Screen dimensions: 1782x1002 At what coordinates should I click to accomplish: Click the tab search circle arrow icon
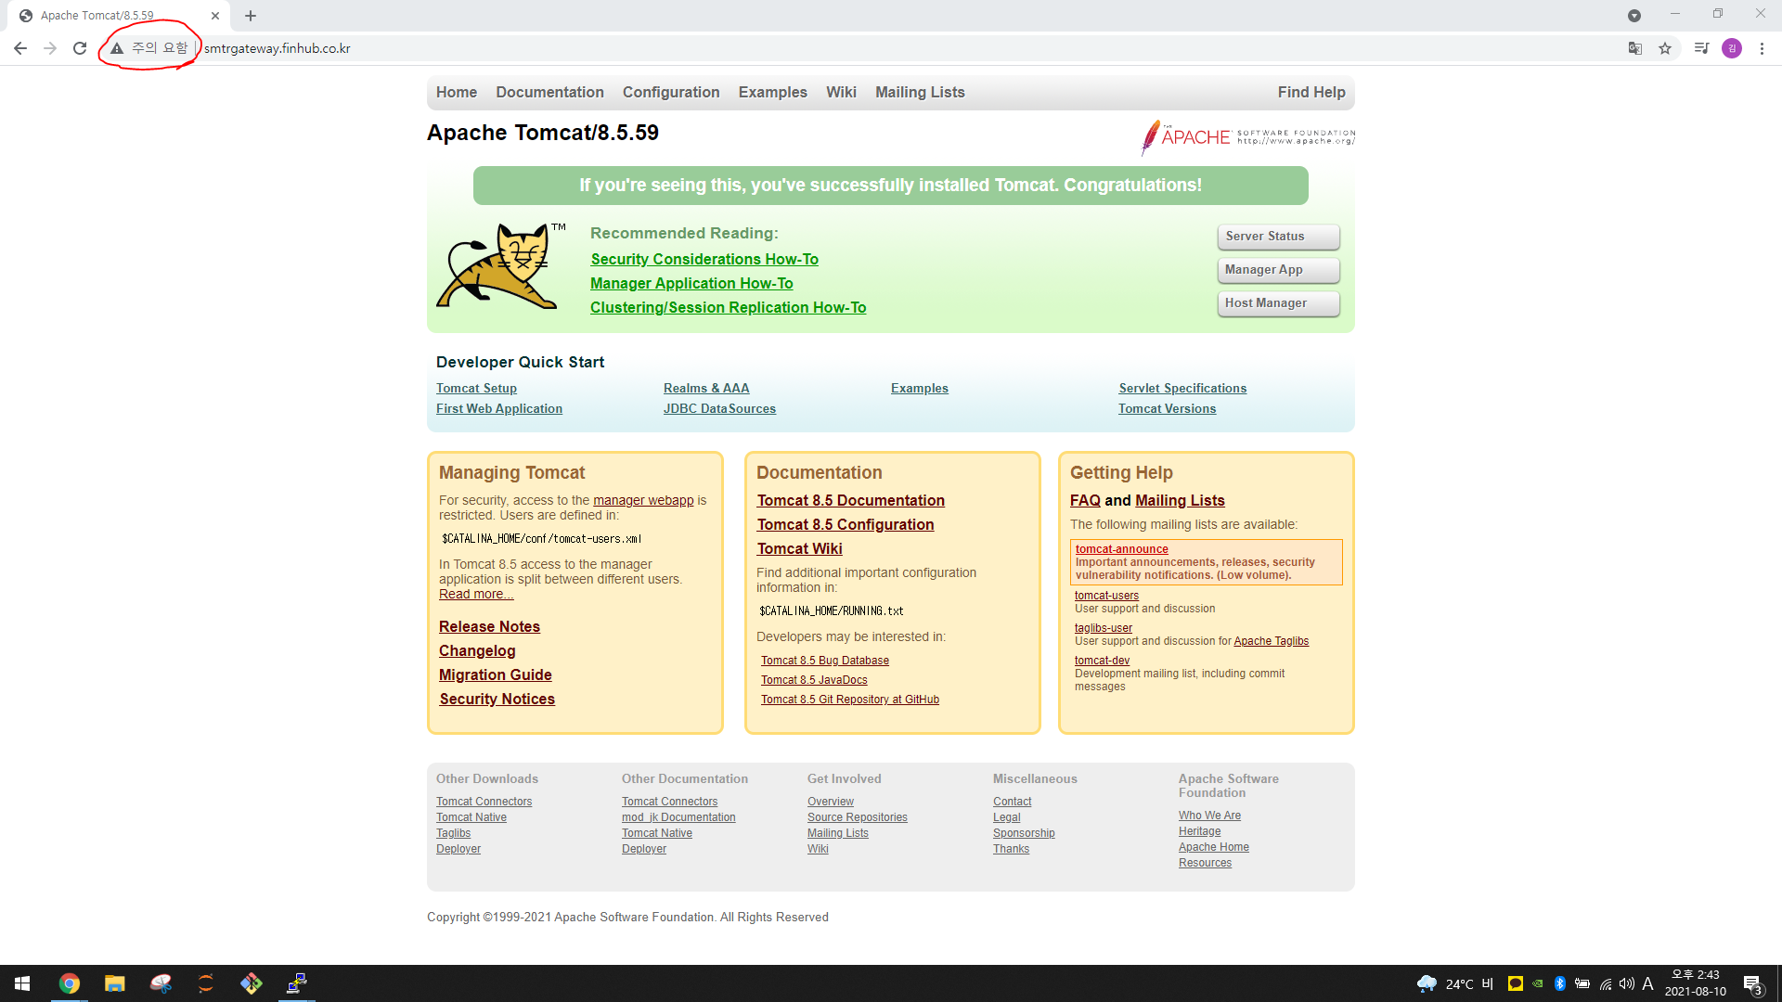[1634, 16]
